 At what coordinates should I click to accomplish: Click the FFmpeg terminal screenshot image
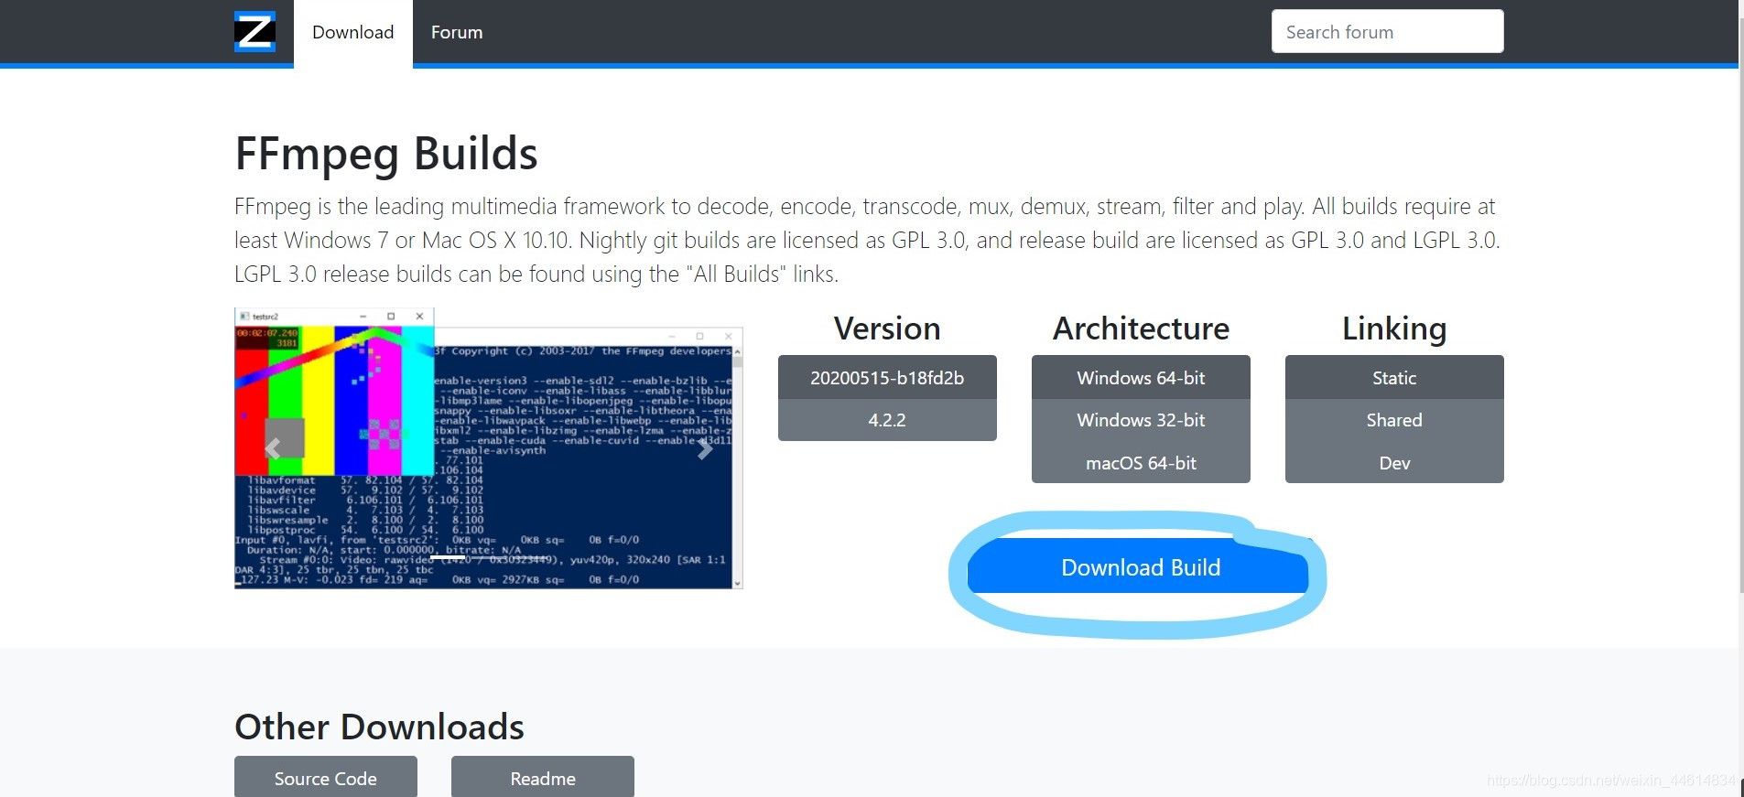point(489,448)
